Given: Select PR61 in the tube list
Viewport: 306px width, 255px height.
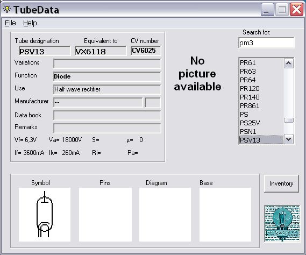Looking at the screenshot, I should [261, 63].
